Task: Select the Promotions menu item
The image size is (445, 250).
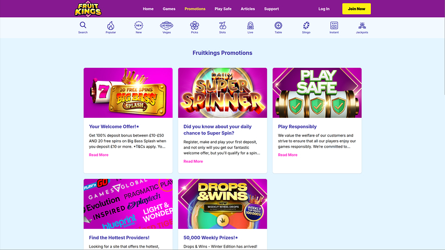Action: pyautogui.click(x=195, y=9)
